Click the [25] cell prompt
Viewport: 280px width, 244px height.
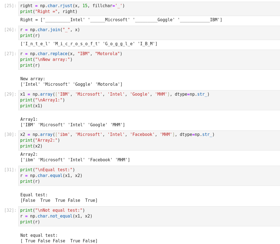pos(10,6)
